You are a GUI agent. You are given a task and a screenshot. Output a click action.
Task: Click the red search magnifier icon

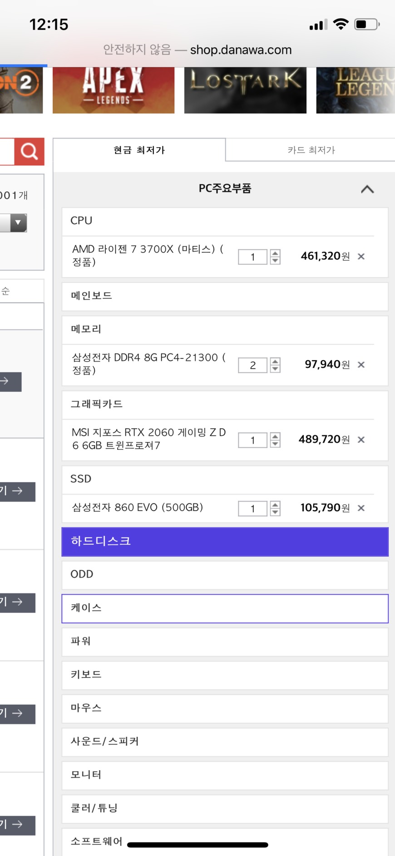[29, 151]
